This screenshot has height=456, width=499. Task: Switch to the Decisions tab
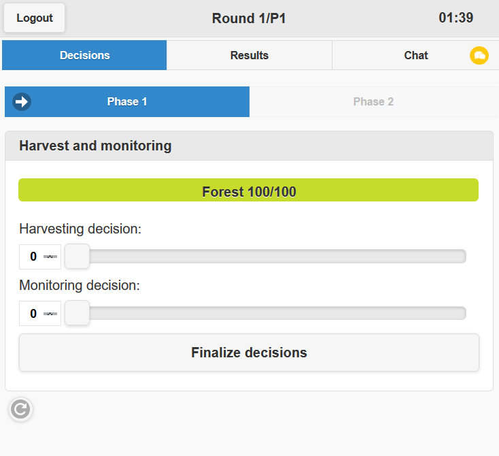84,56
